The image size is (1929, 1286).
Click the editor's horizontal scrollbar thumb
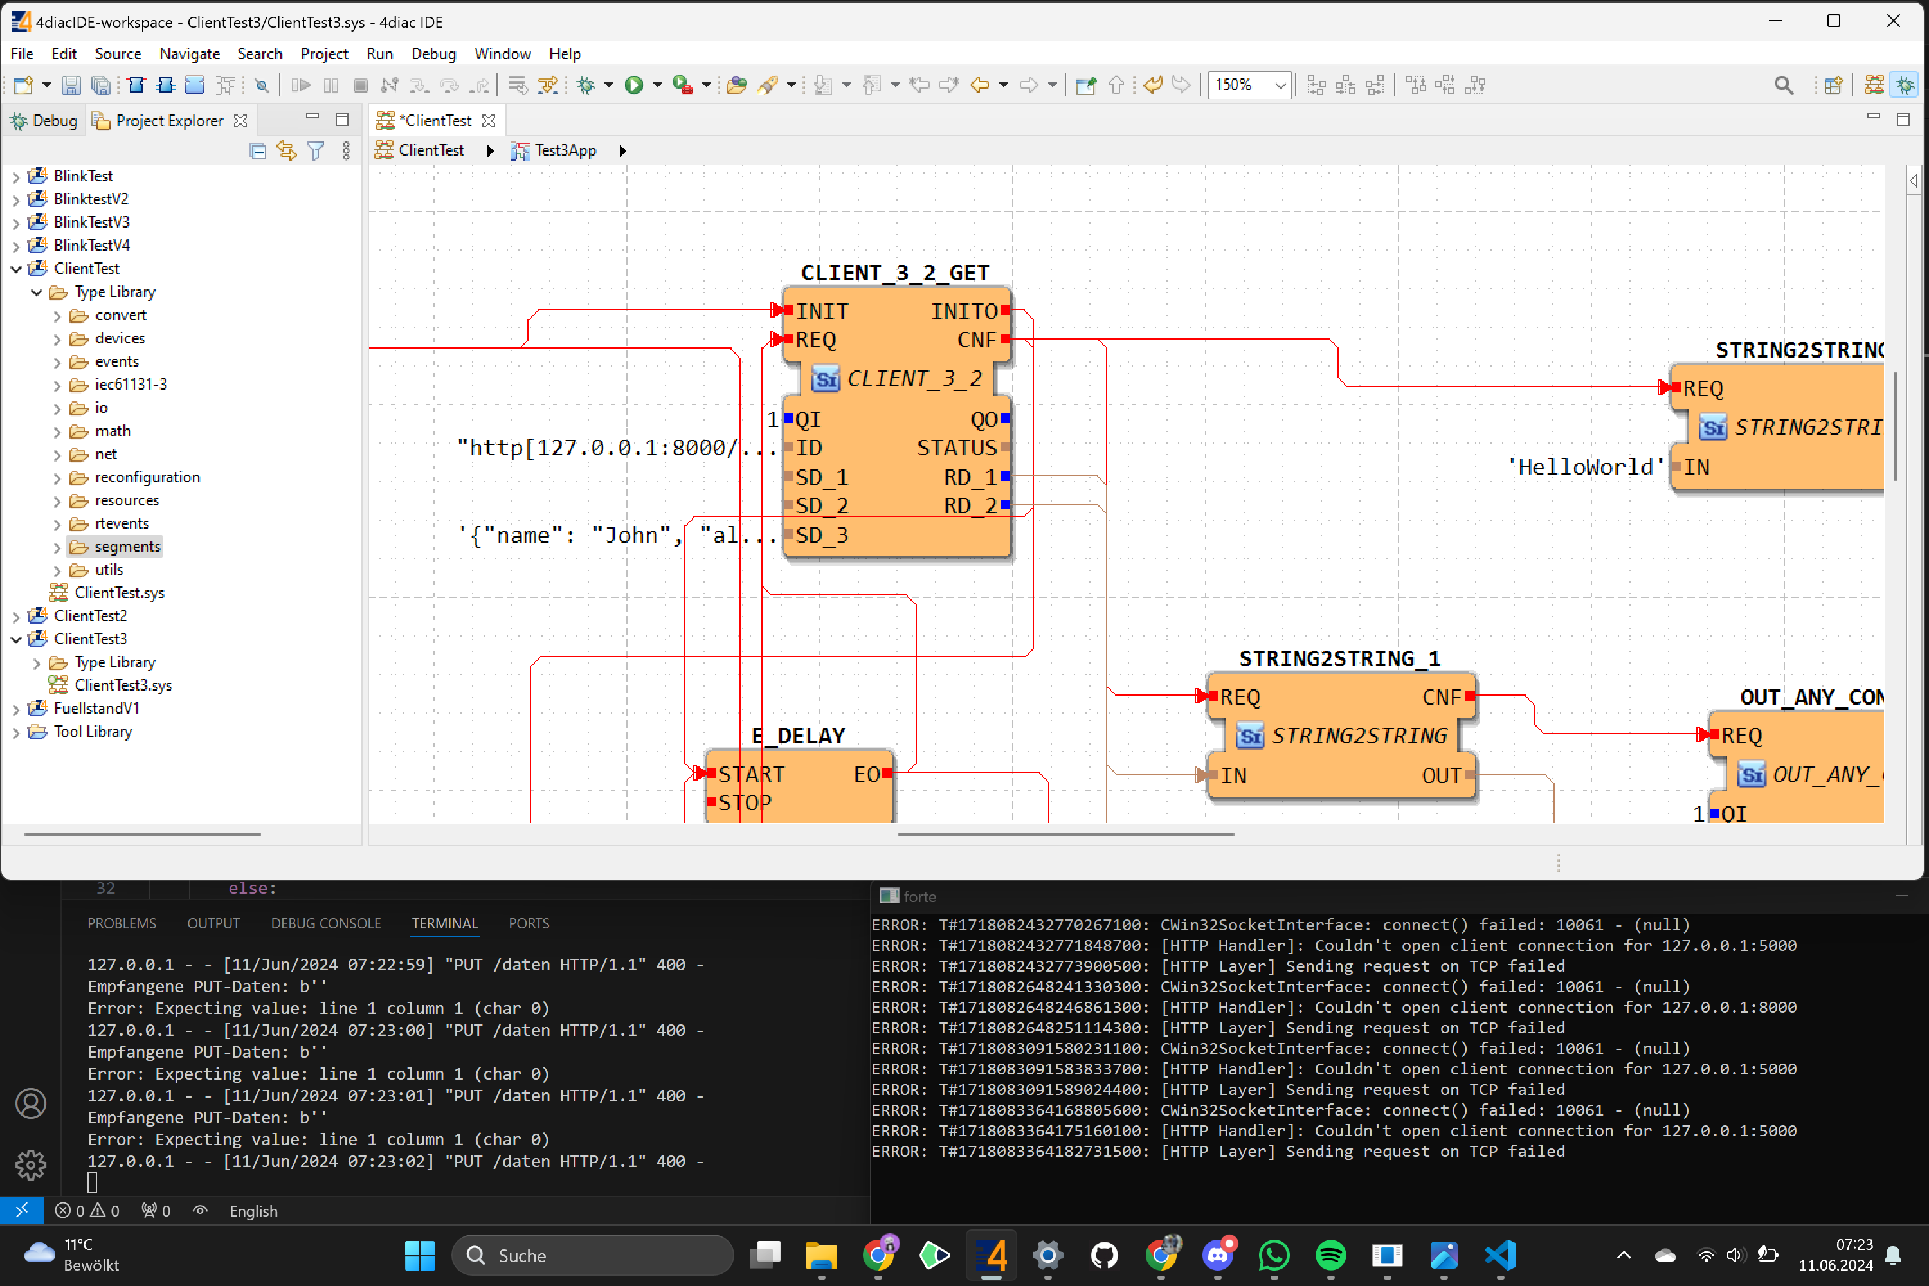click(x=1065, y=835)
